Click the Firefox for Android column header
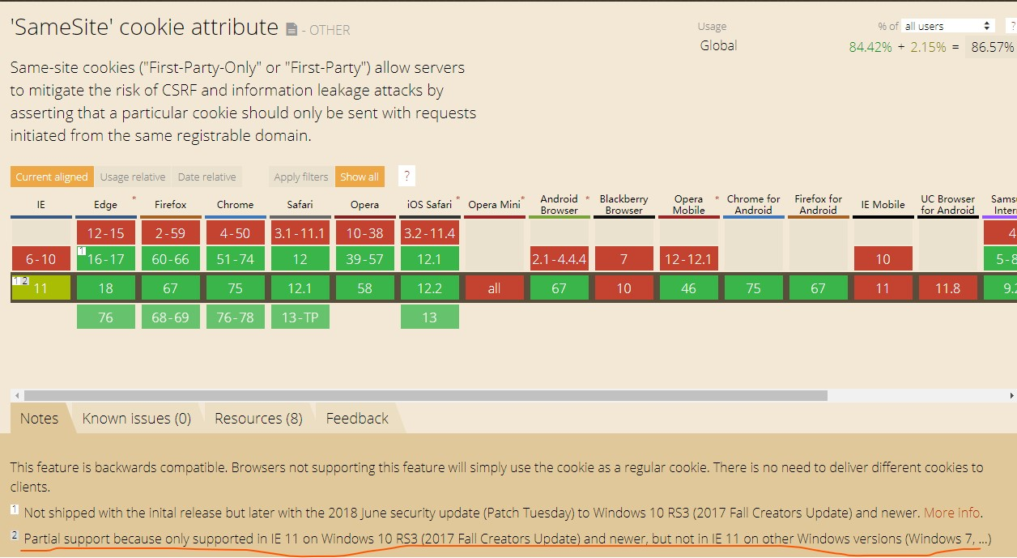1017x558 pixels. pyautogui.click(x=818, y=205)
